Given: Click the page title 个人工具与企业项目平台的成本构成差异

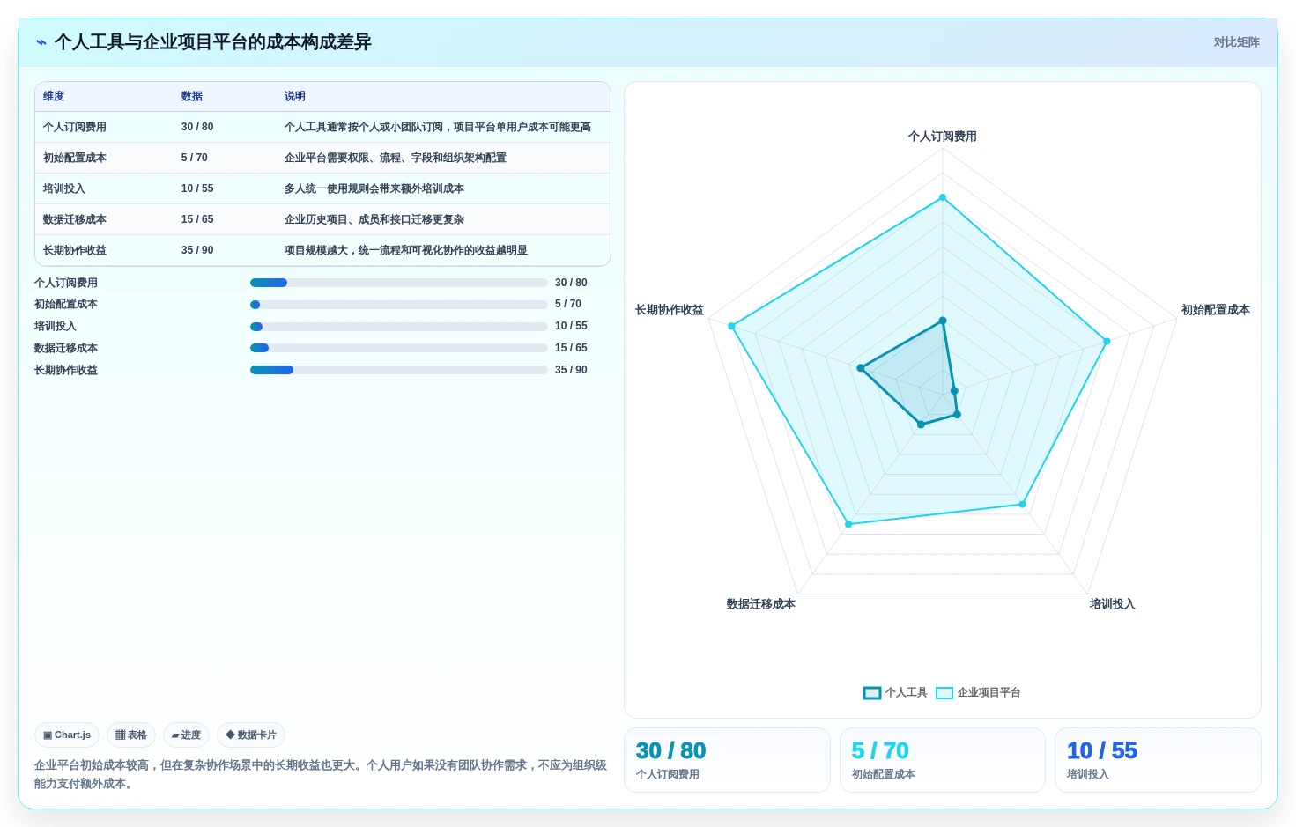Looking at the screenshot, I should 212,42.
